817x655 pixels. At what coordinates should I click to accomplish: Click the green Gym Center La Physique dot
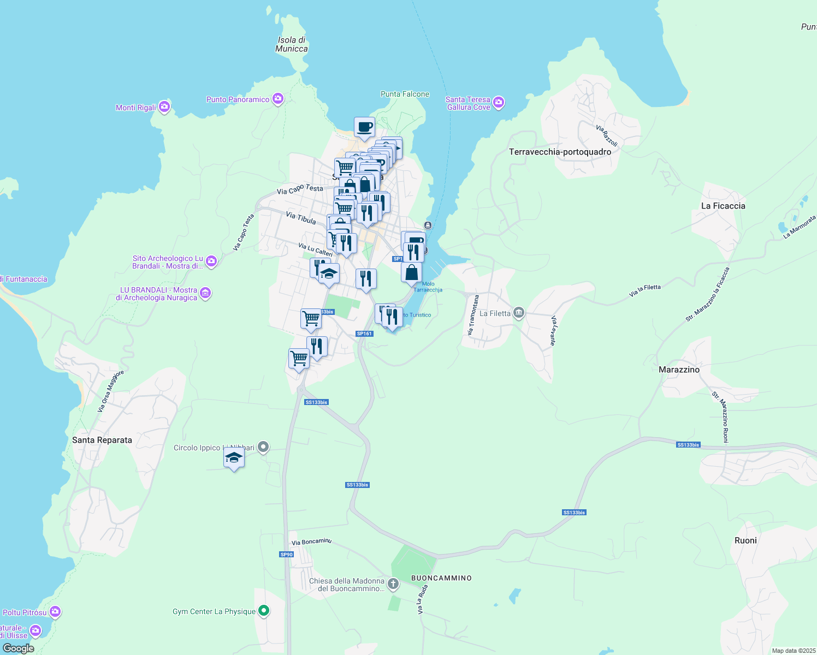[264, 611]
